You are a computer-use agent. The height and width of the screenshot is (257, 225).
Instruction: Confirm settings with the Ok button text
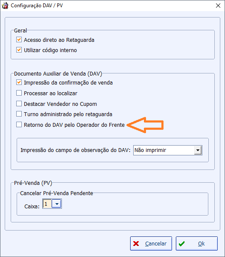(202, 244)
